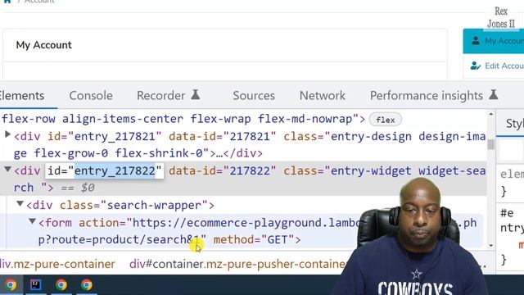Image resolution: width=524 pixels, height=295 pixels.
Task: Collapse the form element node
Action: click(32, 221)
